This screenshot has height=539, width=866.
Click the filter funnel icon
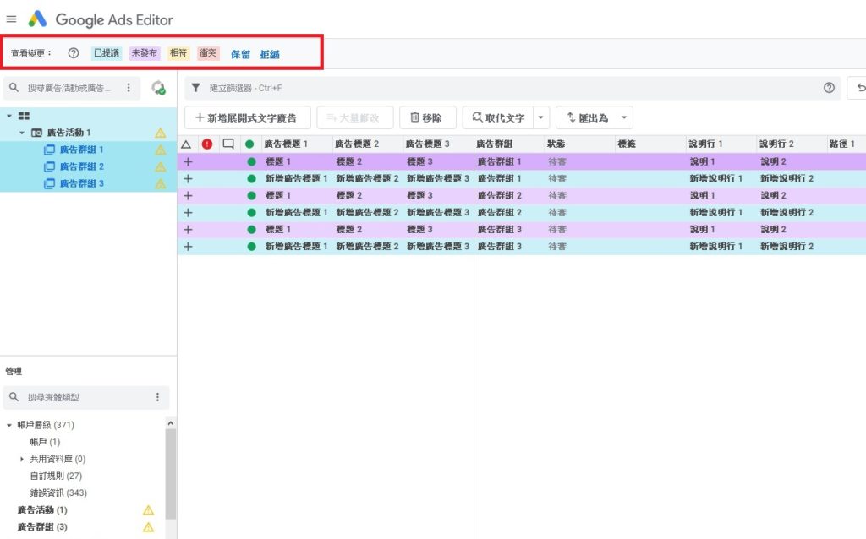click(x=195, y=88)
